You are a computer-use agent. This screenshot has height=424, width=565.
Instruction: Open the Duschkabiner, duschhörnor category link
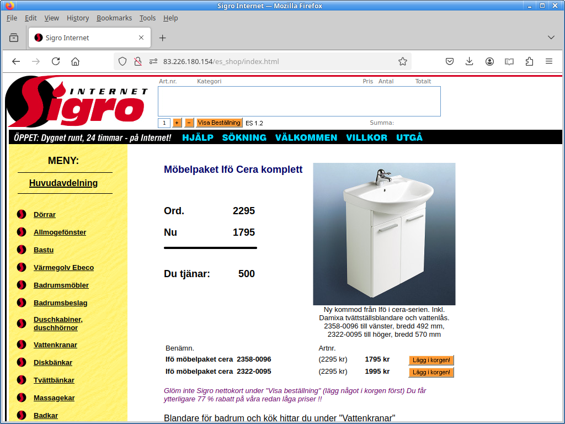pyautogui.click(x=58, y=324)
